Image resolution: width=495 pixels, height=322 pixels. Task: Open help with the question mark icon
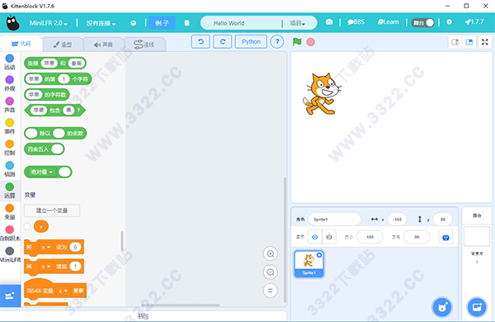[x=277, y=42]
